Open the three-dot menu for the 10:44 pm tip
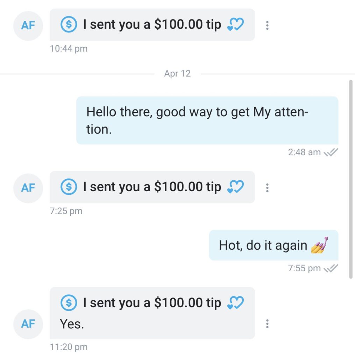The height and width of the screenshot is (358, 355). pyautogui.click(x=267, y=25)
